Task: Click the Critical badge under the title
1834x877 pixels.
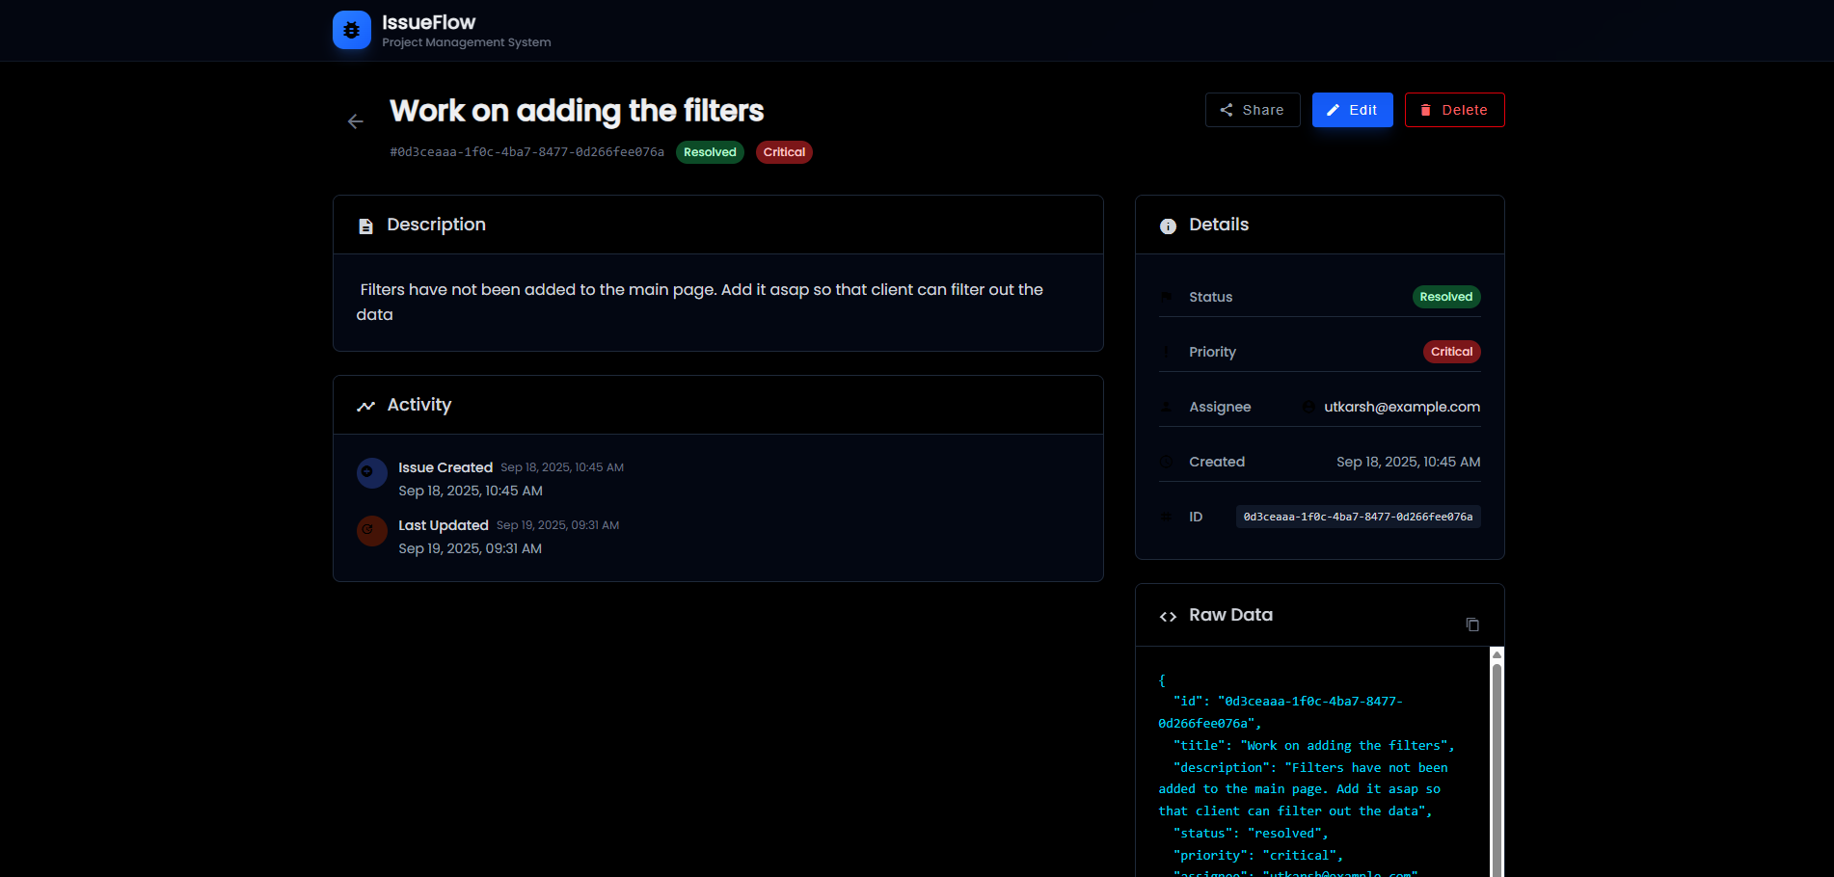Action: 784,152
